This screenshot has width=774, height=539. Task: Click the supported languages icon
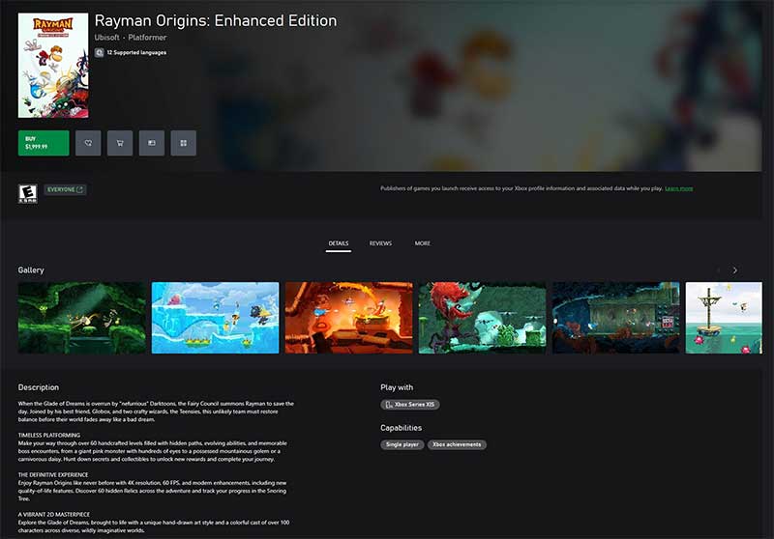pos(100,53)
